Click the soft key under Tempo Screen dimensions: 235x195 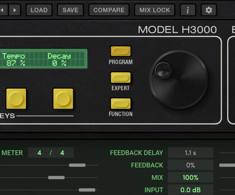pyautogui.click(x=16, y=99)
